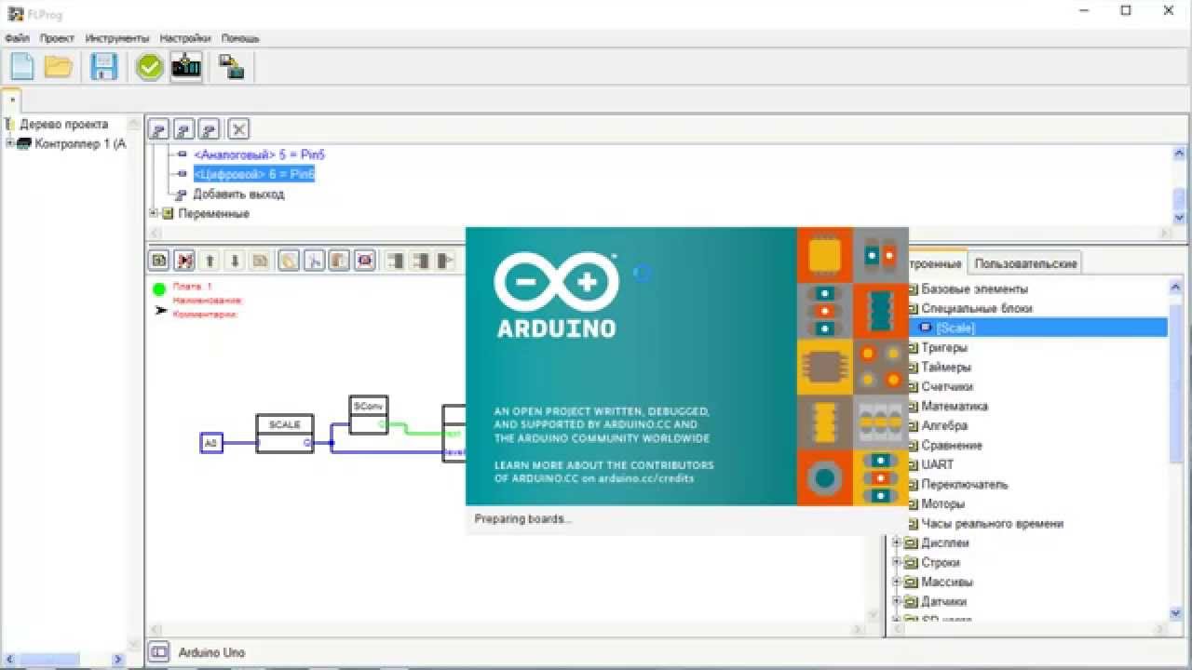Open the Помощь menu
Screen dimensions: 1192x670
[240, 38]
